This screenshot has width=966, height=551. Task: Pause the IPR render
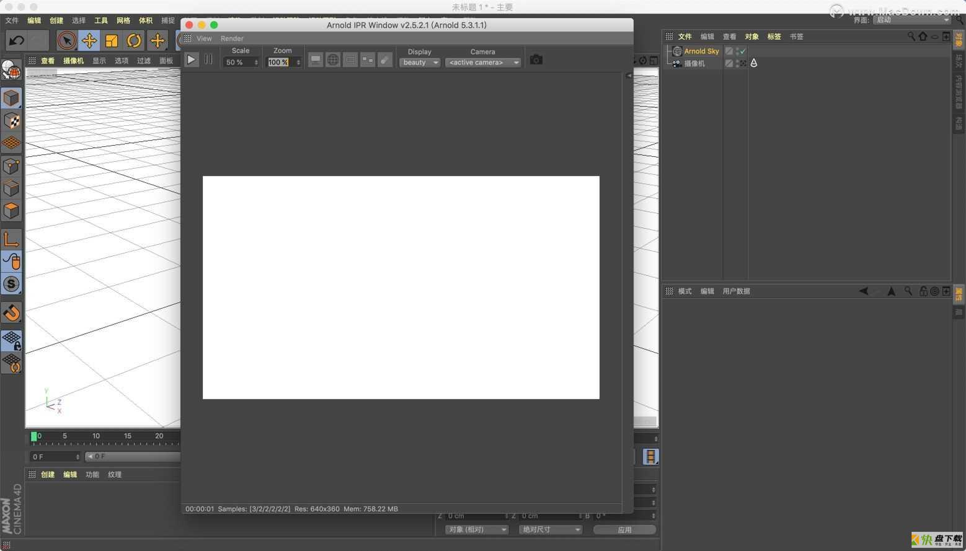click(208, 60)
